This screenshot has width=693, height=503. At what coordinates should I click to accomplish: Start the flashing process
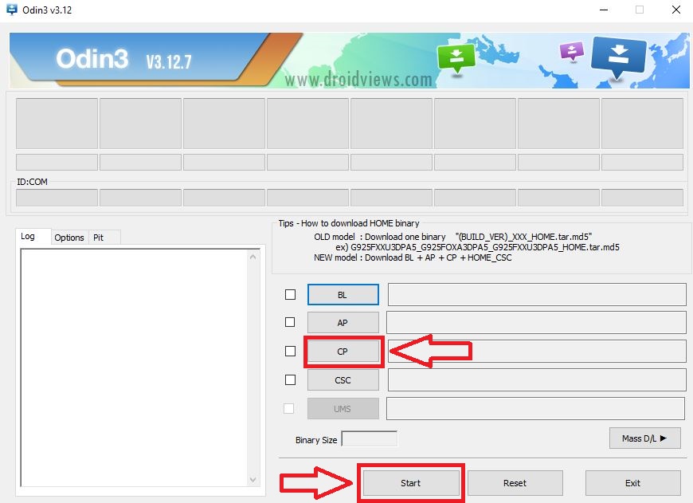410,483
